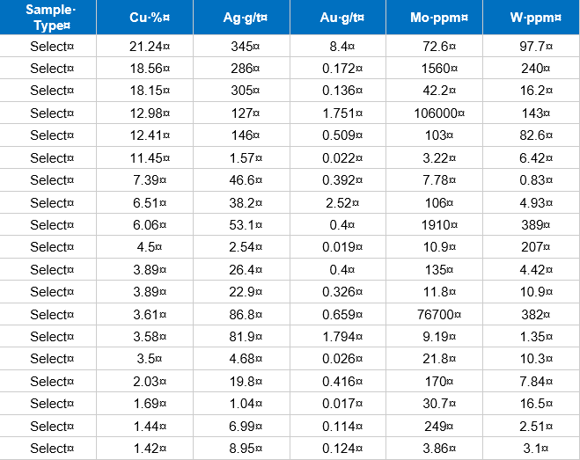Select the Mo ppm header cell

tap(433, 18)
